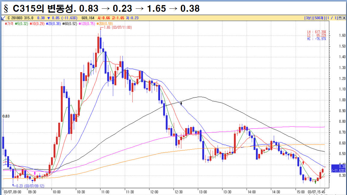Click the green up arrow marker near 15:30
This screenshot has height=195, width=347.
315,181
